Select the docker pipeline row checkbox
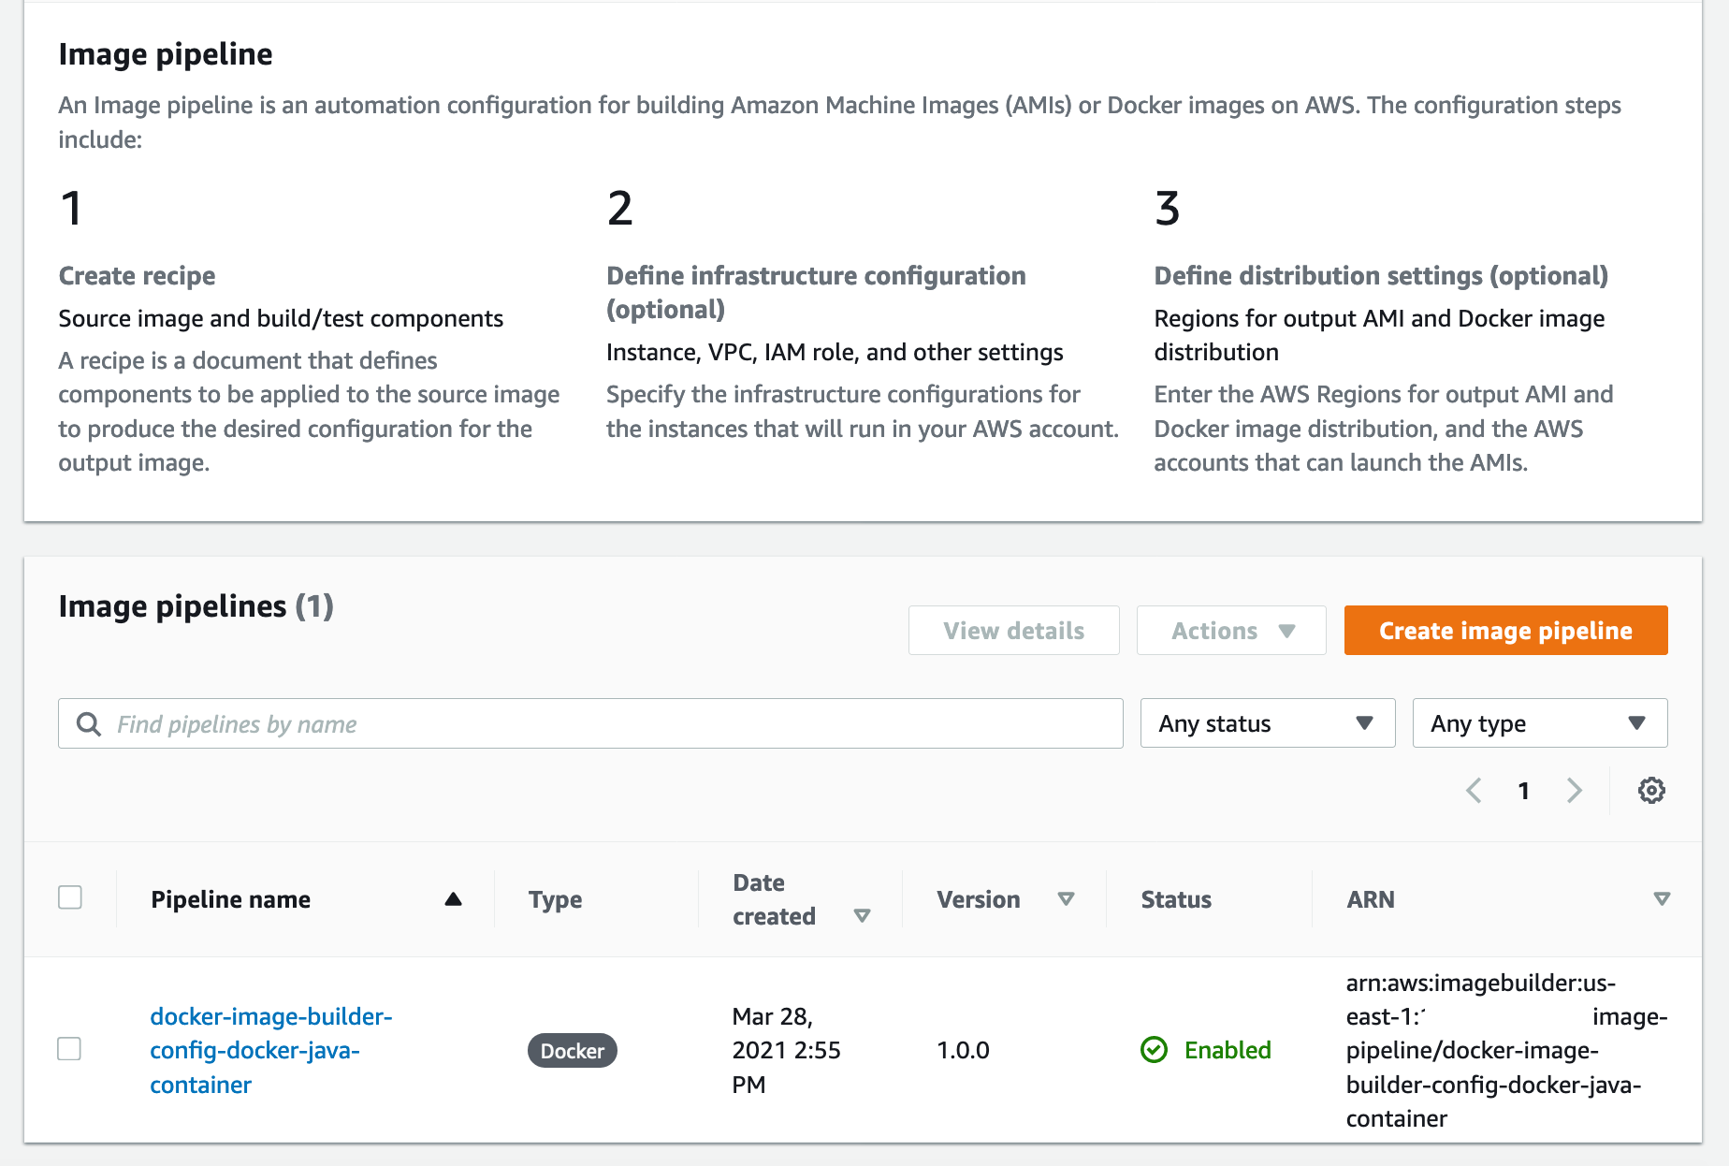This screenshot has height=1166, width=1729. tap(69, 1050)
